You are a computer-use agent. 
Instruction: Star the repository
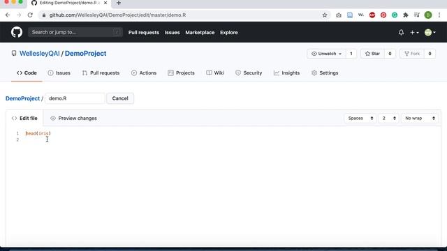click(x=372, y=54)
